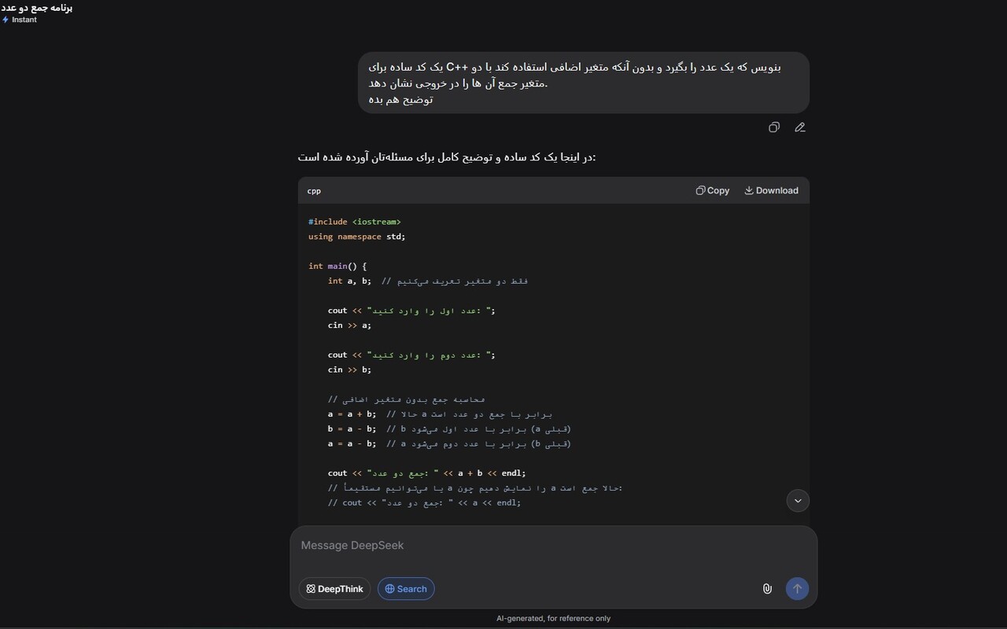Viewport: 1007px width, 629px height.
Task: Click the 'b = a - b;' code line
Action: 449,429
